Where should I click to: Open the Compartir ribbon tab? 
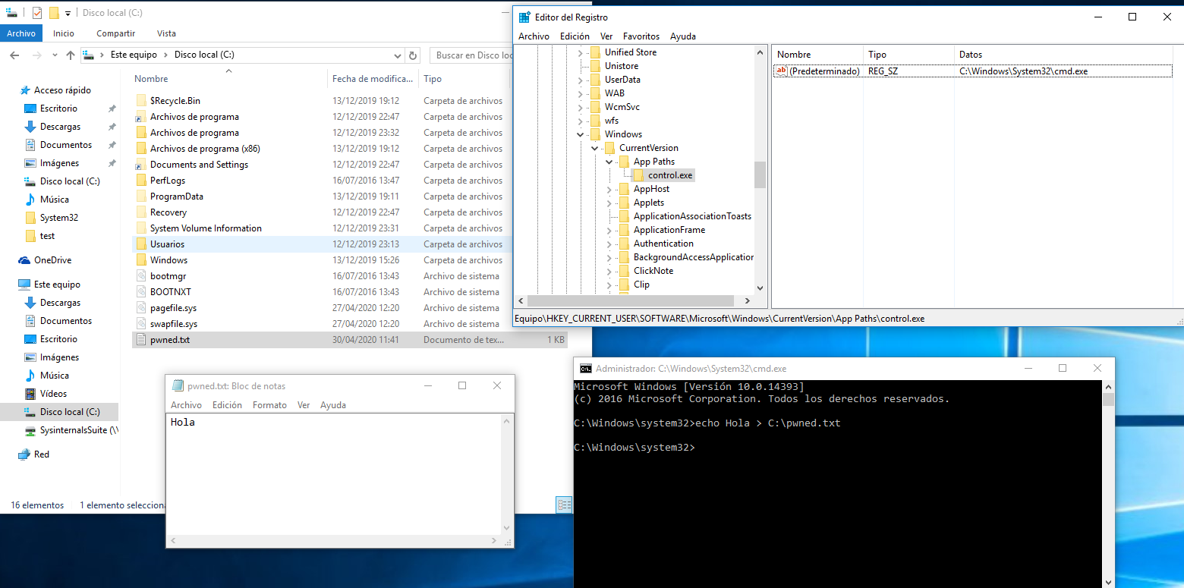point(116,33)
